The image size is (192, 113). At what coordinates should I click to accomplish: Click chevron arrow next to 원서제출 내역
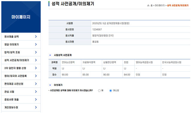point(36,36)
